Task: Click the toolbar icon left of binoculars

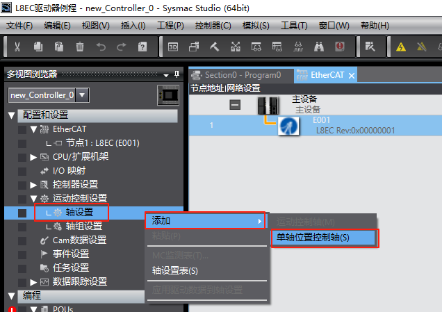Action: [x=298, y=47]
